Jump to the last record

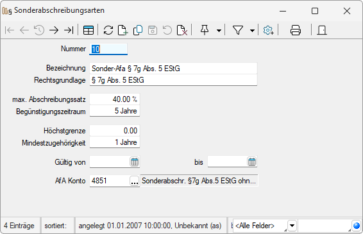[69, 30]
